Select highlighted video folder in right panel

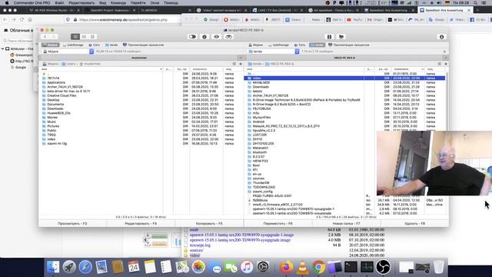coord(344,78)
